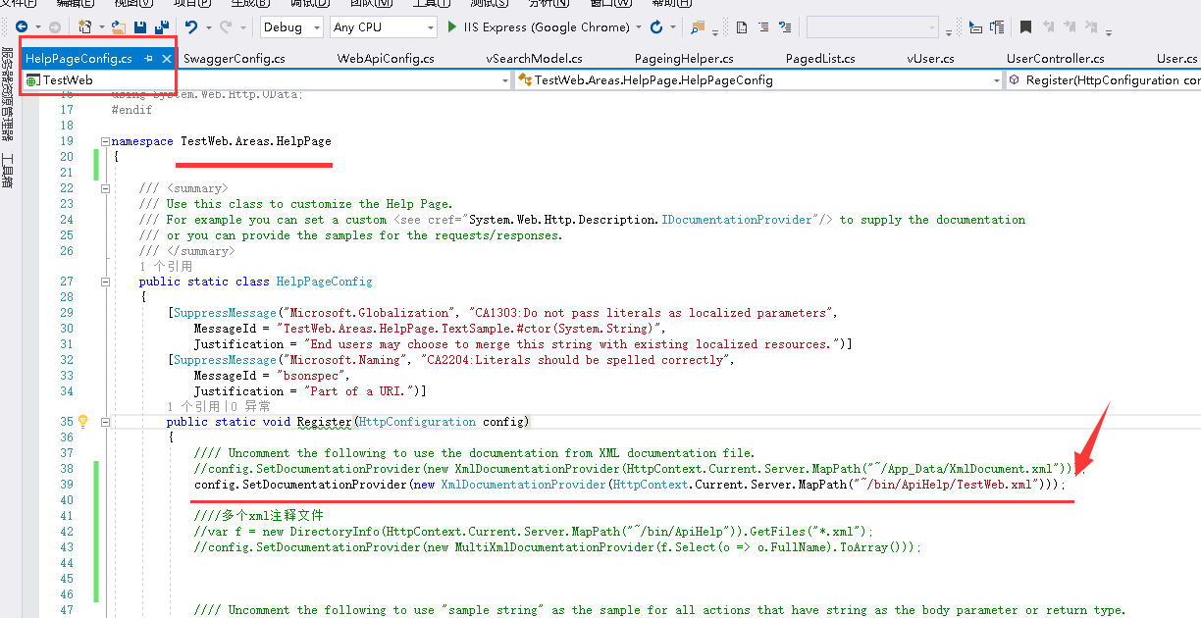This screenshot has height=618, width=1201.
Task: Click the Open File folder icon
Action: (x=118, y=27)
